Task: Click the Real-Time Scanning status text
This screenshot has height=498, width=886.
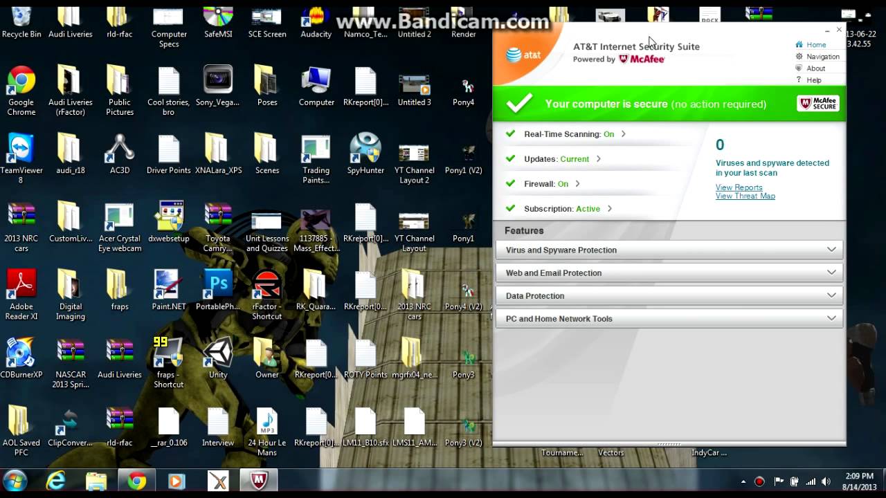Action: [x=569, y=134]
